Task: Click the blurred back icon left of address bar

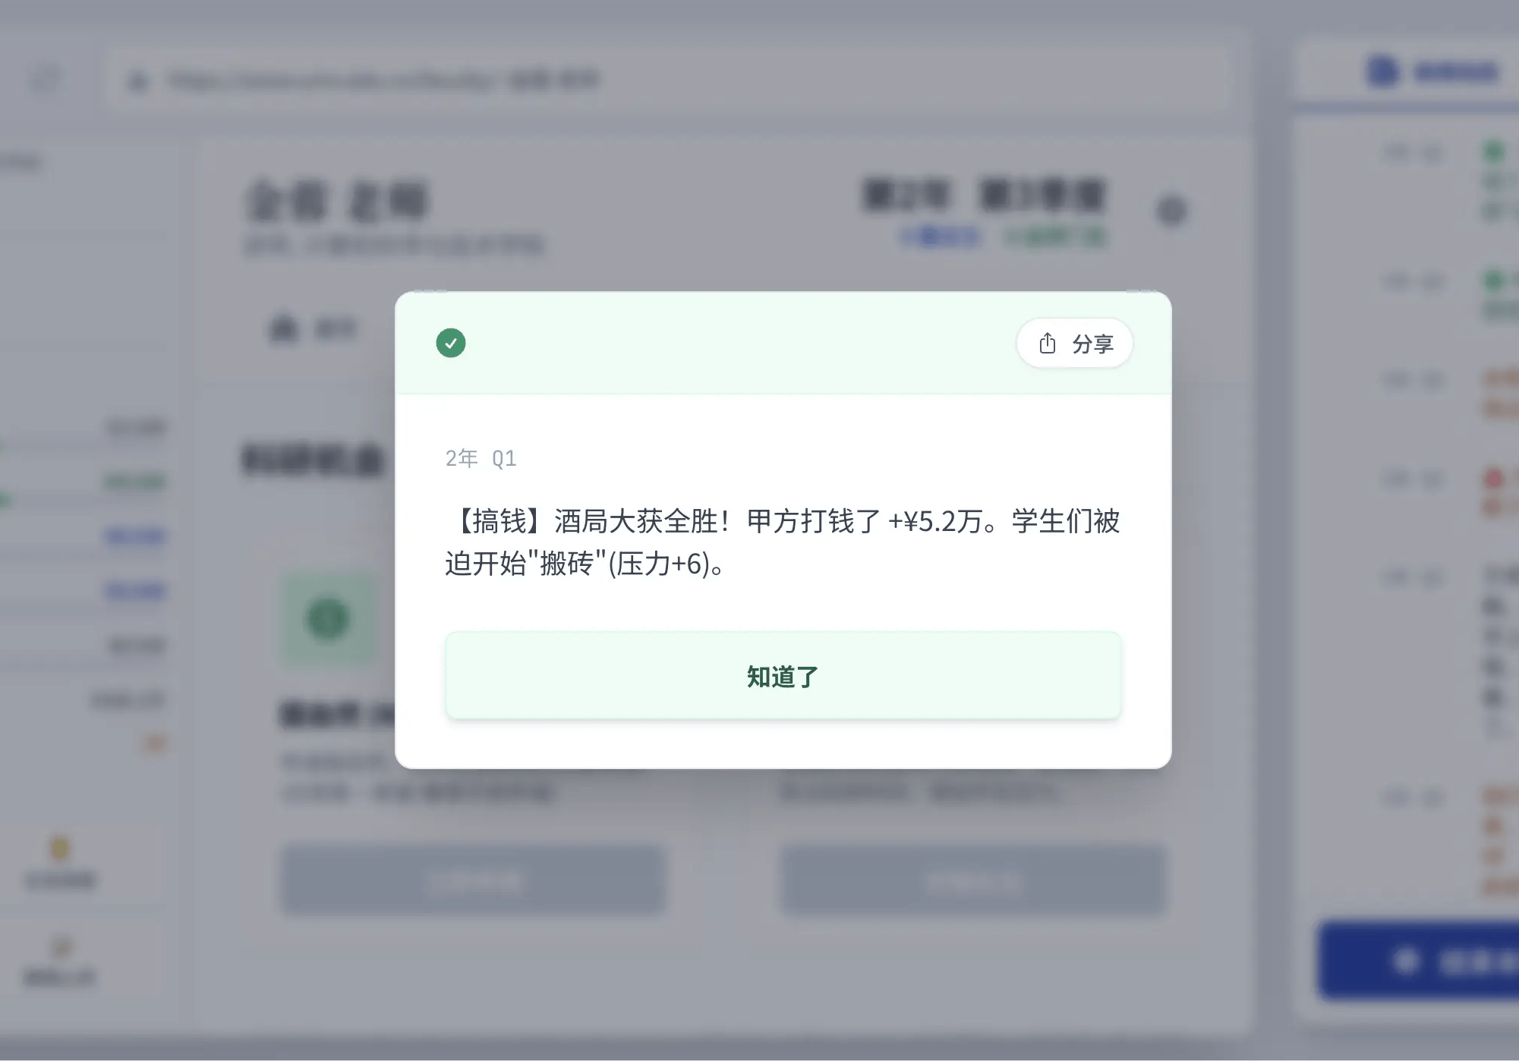Action: click(x=47, y=79)
